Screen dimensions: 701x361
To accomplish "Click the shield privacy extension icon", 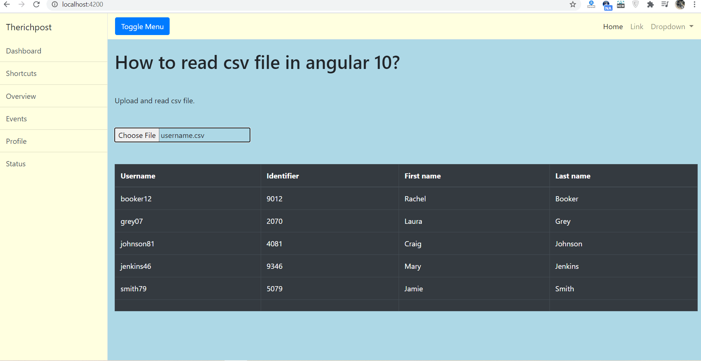I will pos(635,5).
